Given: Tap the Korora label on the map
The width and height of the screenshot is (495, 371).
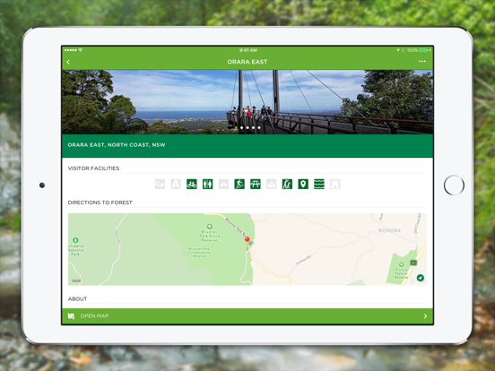Looking at the screenshot, I should pos(390,230).
